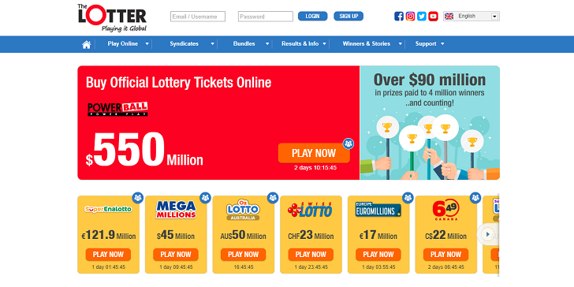Open the Instagram social icon

coord(410,17)
